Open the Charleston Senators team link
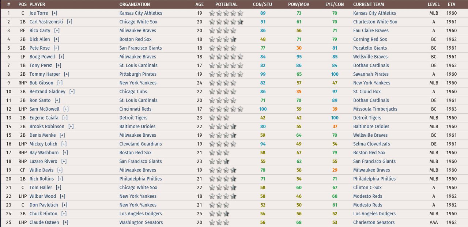Viewport: 468px width, 227px height. click(374, 223)
